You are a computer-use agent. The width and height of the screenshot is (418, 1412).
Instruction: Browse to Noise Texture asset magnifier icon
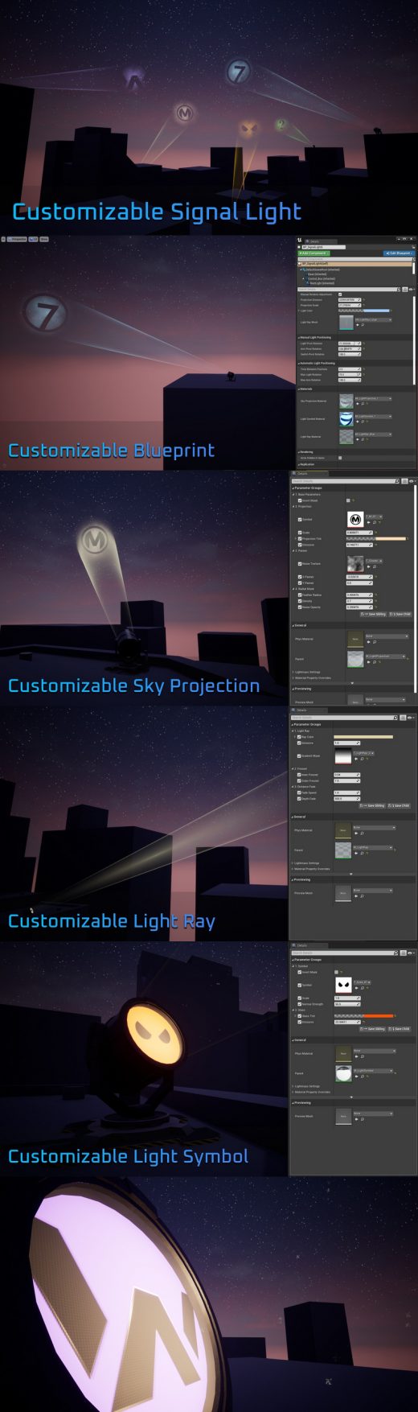(x=375, y=566)
